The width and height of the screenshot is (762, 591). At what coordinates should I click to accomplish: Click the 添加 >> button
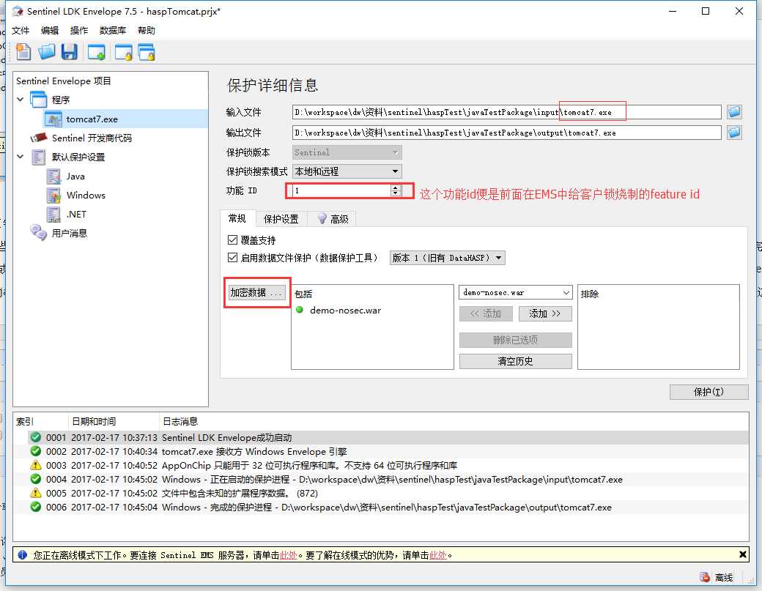[545, 313]
